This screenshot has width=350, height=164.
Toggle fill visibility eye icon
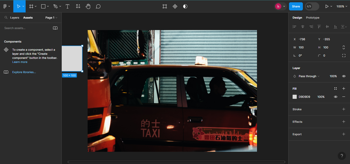(x=336, y=97)
